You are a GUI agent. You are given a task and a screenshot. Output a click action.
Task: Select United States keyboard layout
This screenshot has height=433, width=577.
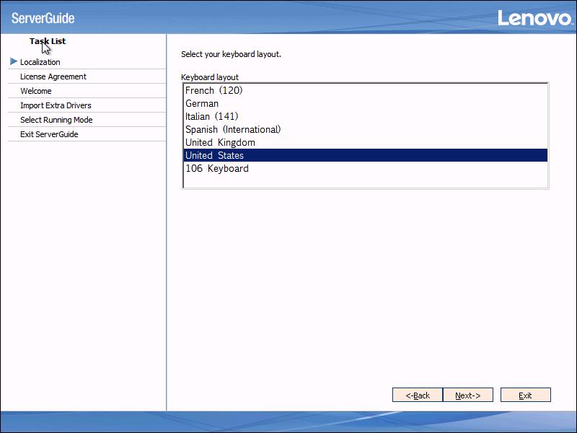point(215,155)
